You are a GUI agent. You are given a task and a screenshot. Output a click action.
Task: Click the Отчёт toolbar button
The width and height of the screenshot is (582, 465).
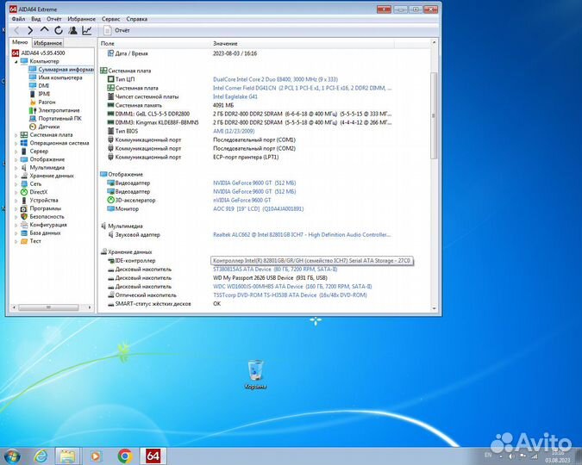[x=117, y=30]
